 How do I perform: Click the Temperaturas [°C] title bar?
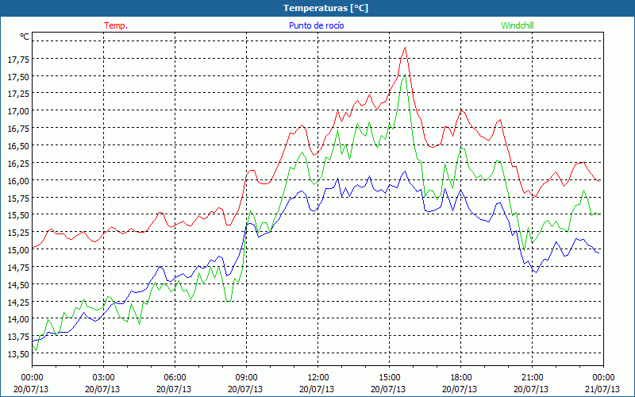[317, 8]
